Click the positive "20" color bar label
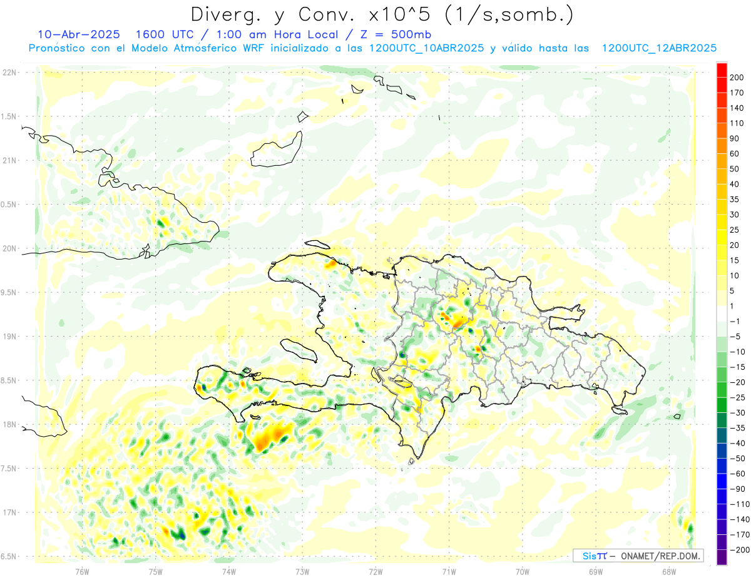Screen dimensions: 751x580 735,245
